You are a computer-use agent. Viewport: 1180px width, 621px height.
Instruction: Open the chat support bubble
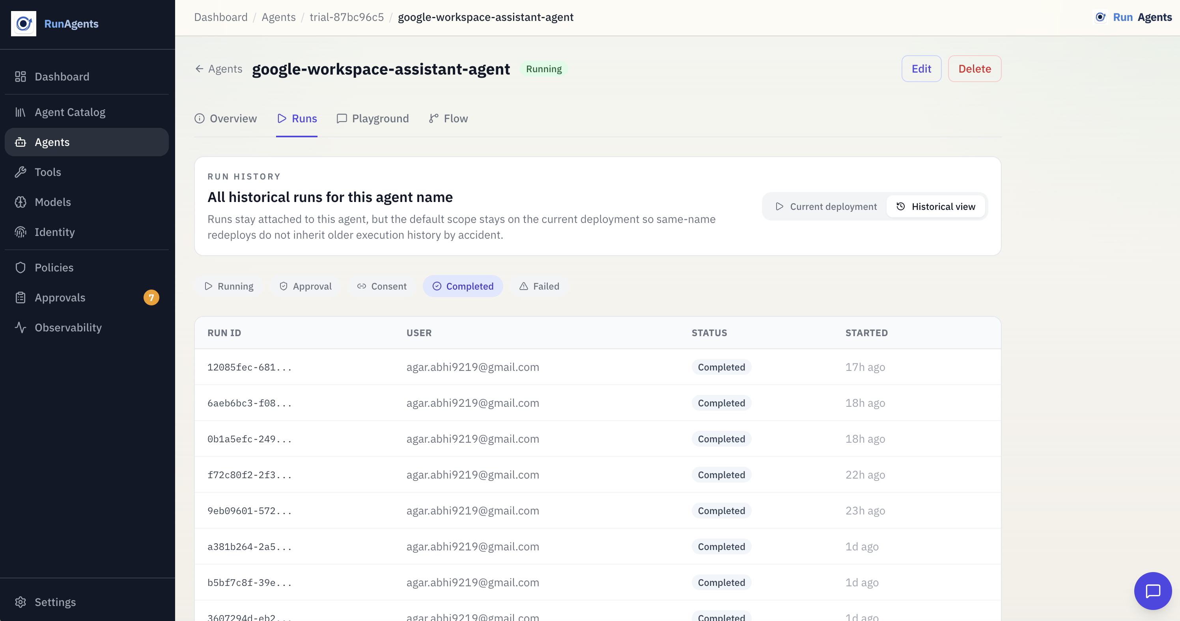pyautogui.click(x=1152, y=591)
